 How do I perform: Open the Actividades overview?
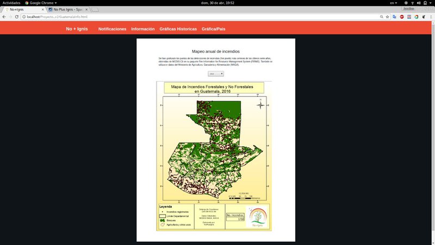(x=11, y=3)
